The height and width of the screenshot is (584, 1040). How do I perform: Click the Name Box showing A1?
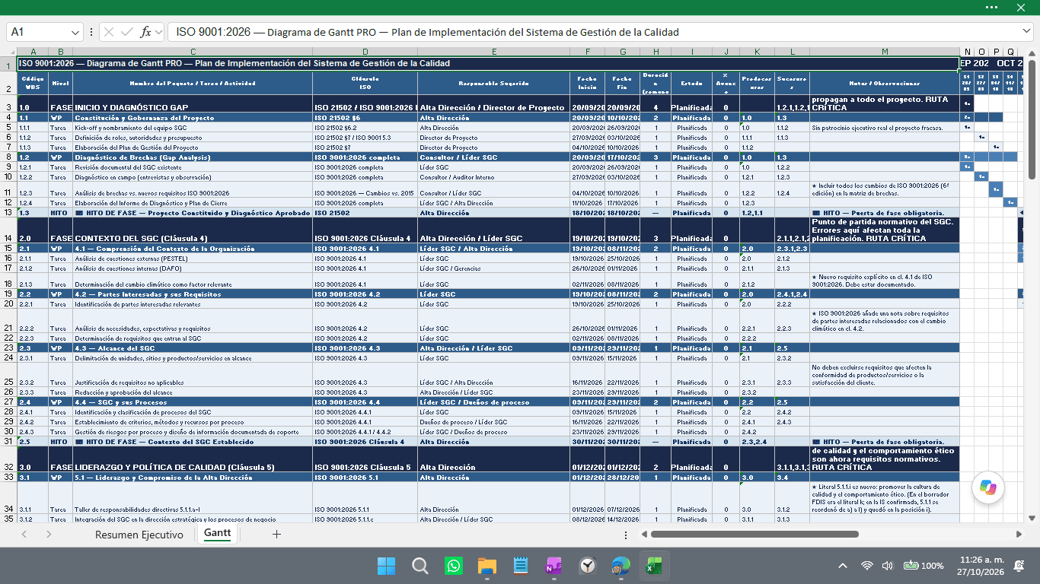click(38, 32)
